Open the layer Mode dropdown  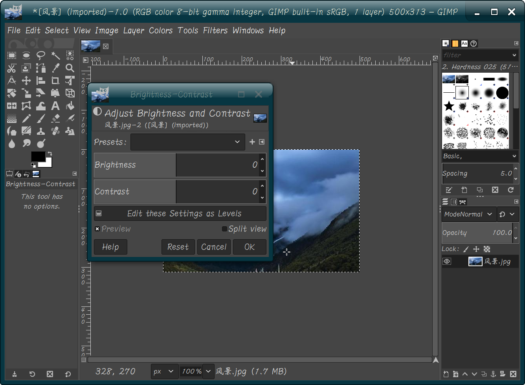[x=468, y=214]
